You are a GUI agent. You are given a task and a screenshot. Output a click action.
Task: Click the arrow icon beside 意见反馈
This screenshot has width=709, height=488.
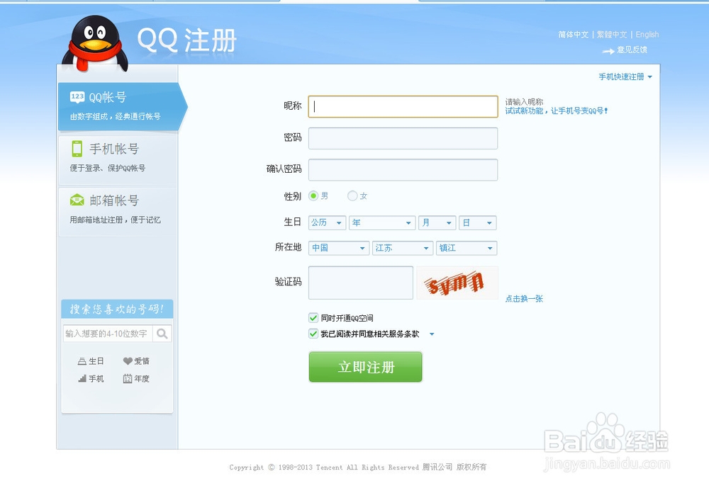click(608, 51)
